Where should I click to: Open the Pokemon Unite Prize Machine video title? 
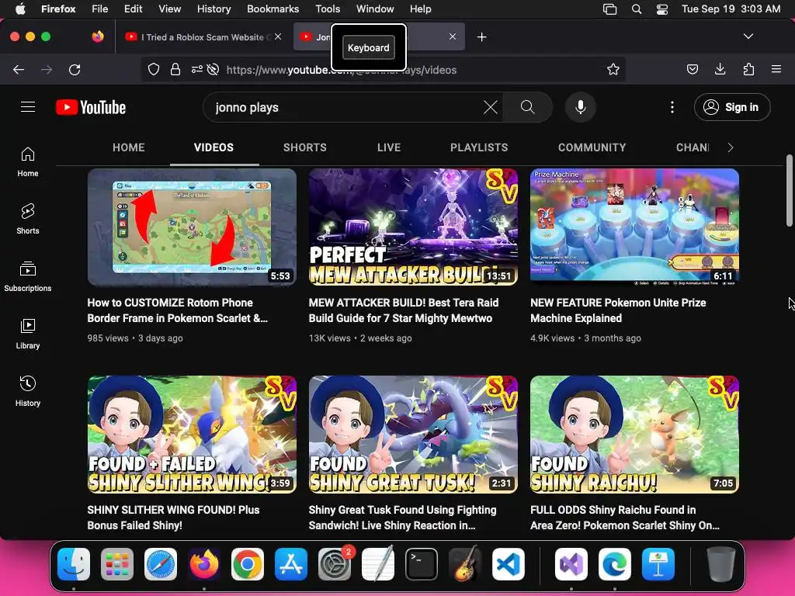click(618, 310)
